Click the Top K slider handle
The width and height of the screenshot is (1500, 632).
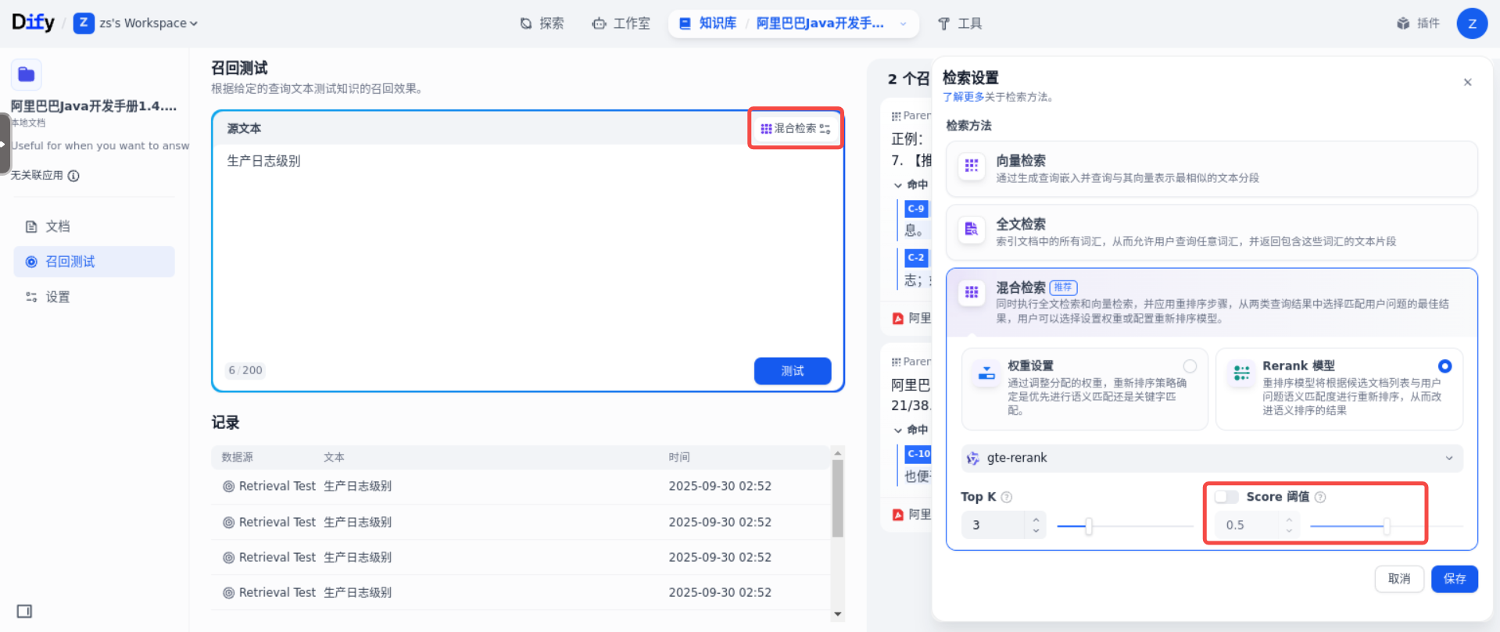[1088, 527]
